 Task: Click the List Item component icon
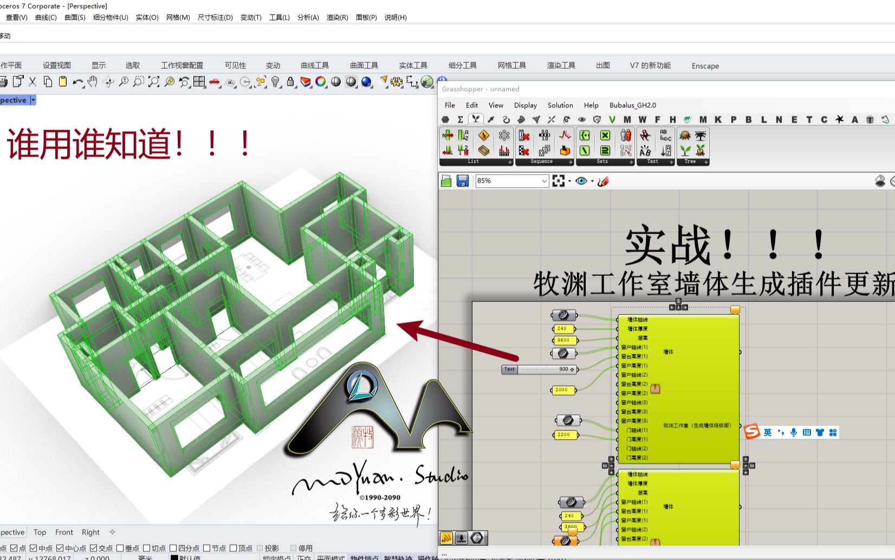(448, 136)
